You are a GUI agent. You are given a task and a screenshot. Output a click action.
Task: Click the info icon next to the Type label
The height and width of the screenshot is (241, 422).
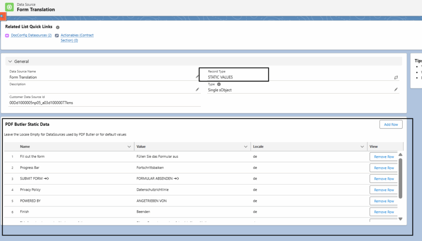(218, 84)
